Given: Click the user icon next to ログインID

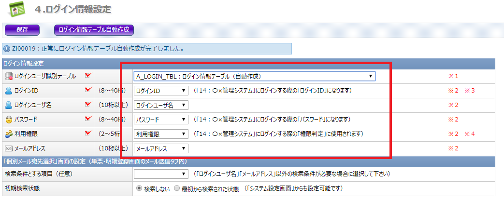Looking at the screenshot, I should [8, 91].
